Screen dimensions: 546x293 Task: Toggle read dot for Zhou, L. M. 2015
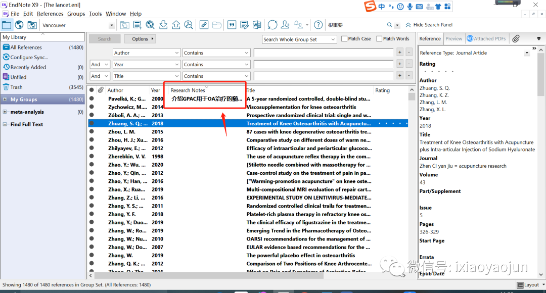(x=92, y=131)
